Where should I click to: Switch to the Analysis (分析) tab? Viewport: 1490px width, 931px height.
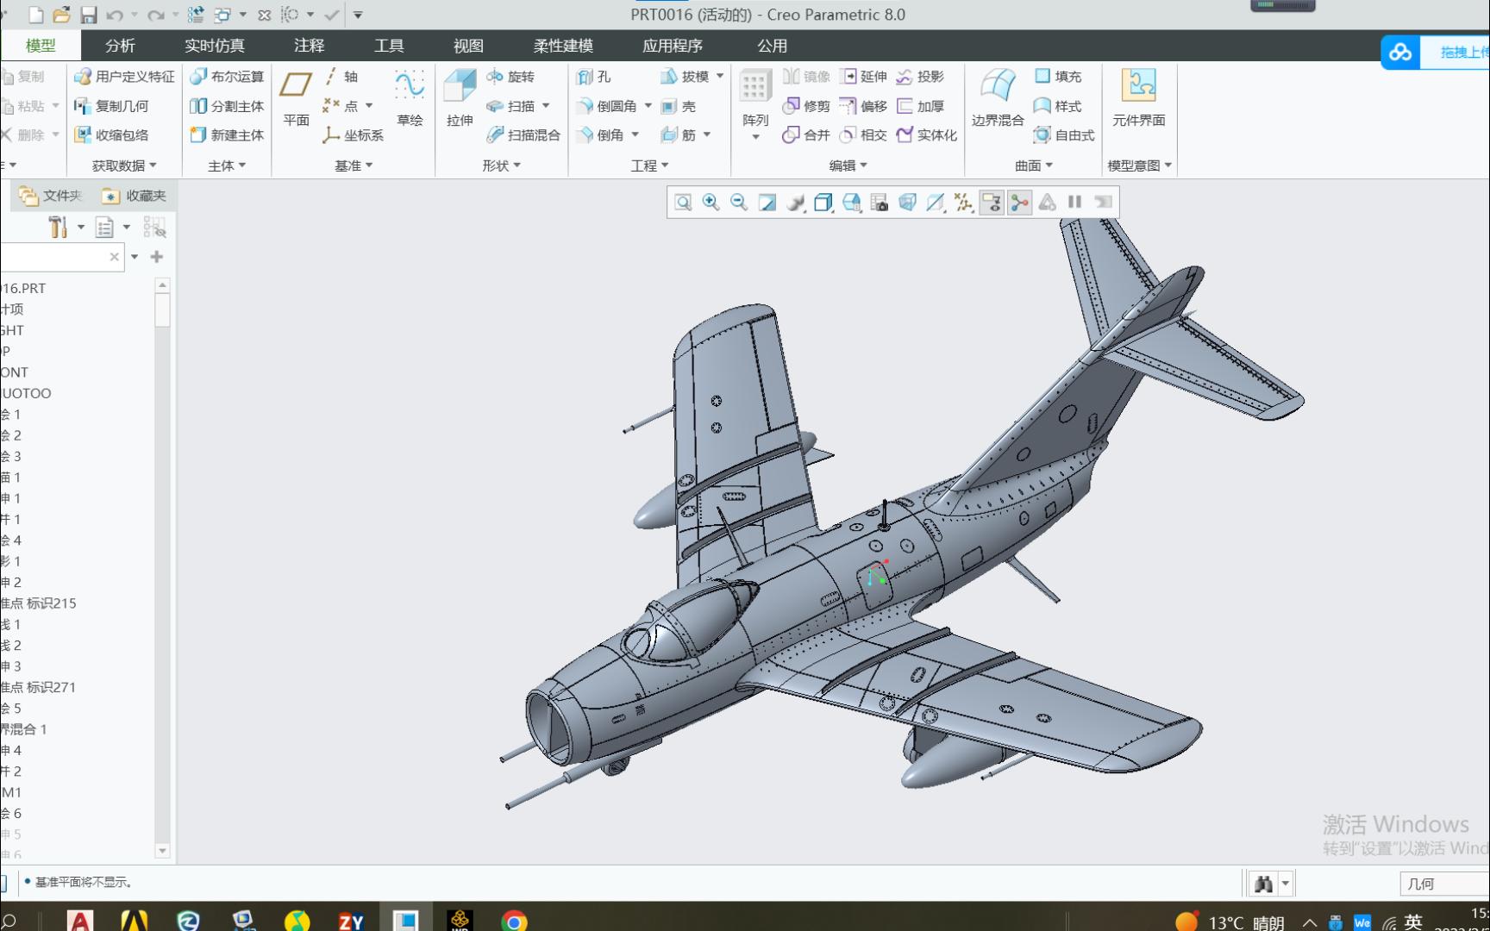[x=120, y=46]
